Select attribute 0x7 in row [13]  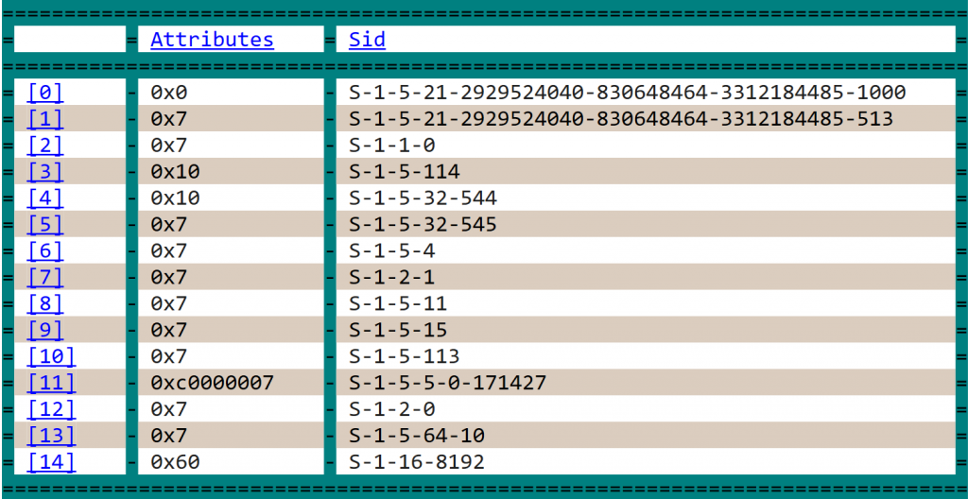(168, 436)
